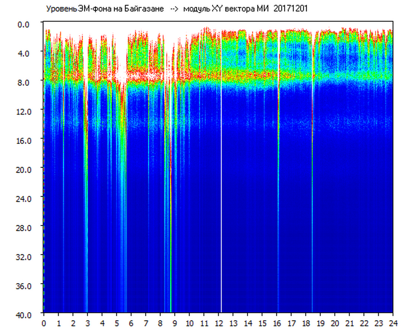Click the 12 hour tick label on x-axis
407x334 pixels.
[x=218, y=323]
